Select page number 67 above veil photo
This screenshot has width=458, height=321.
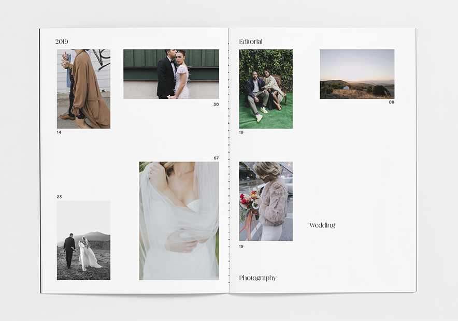point(216,158)
